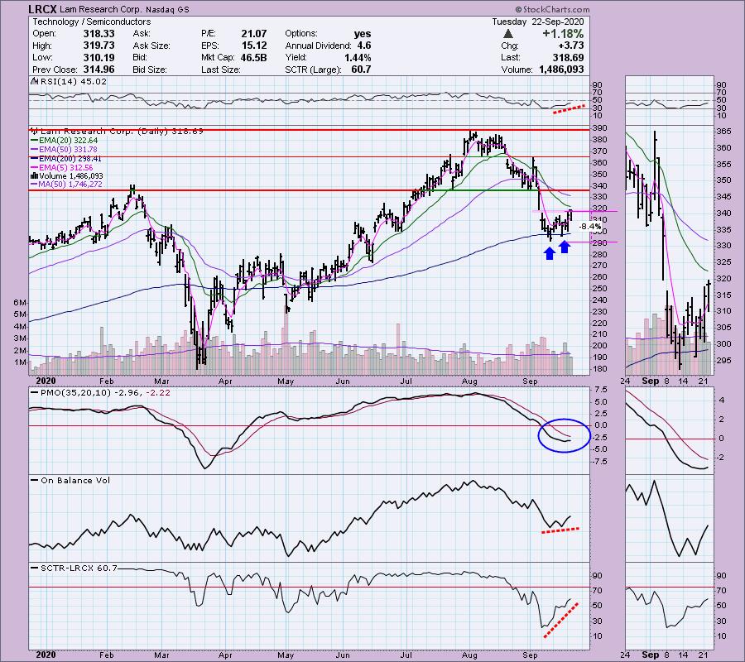Click the +1.18% percent change
Image resolution: width=745 pixels, height=662 pixels.
point(563,34)
